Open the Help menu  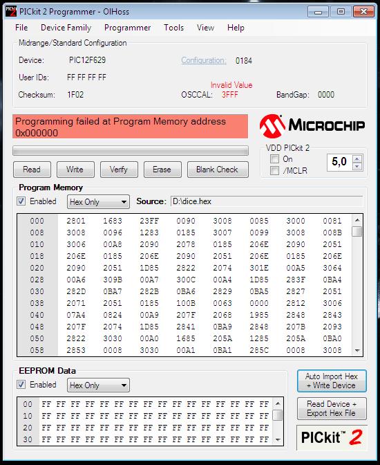pyautogui.click(x=236, y=28)
